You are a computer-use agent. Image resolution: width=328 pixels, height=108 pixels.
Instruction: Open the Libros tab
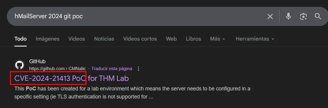click(194, 39)
